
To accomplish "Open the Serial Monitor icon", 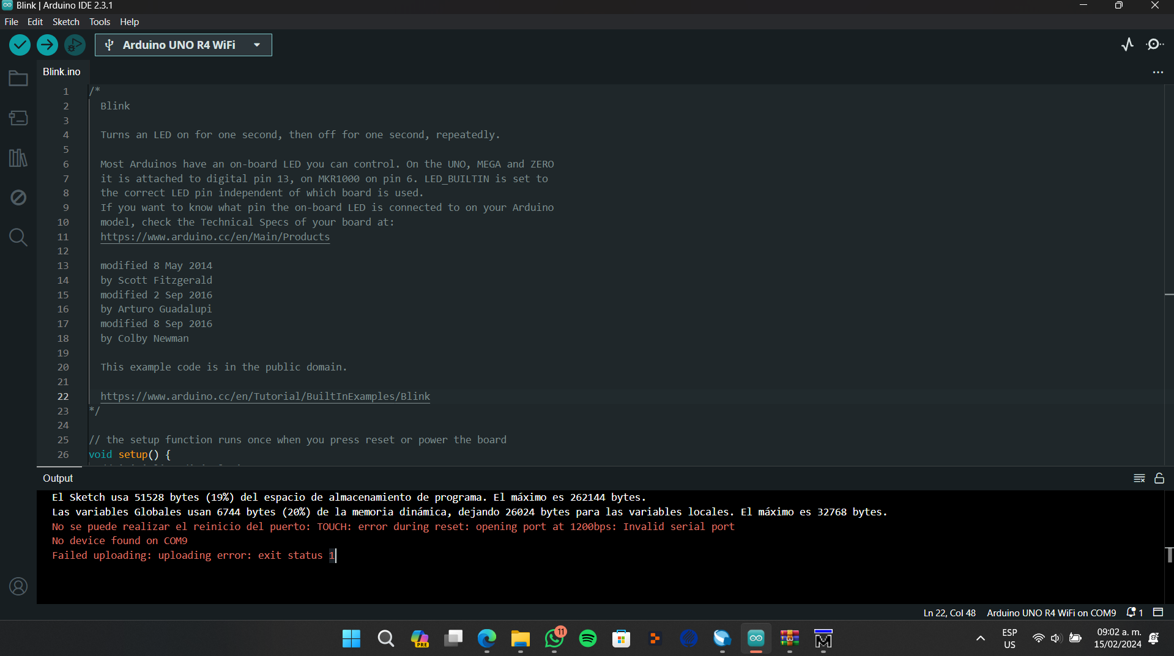I will coord(1154,45).
